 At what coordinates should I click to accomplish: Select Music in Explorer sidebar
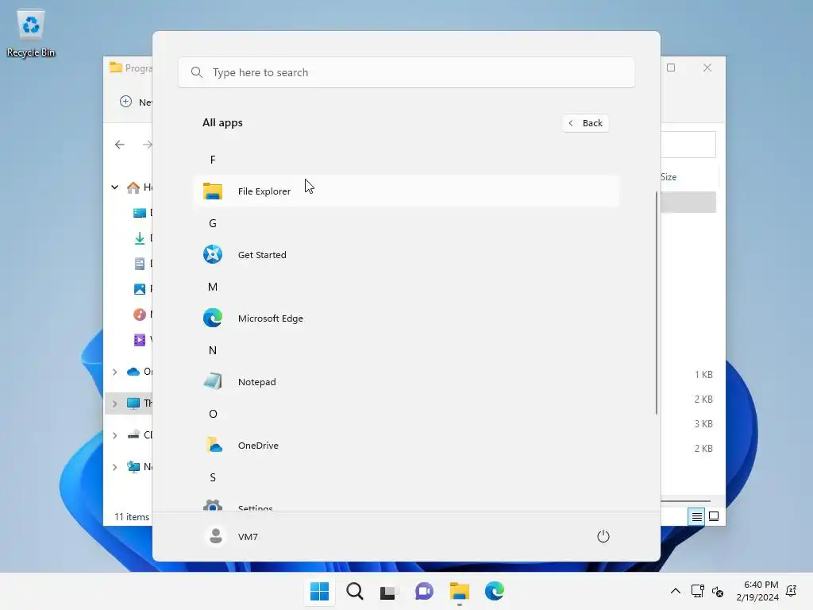[x=142, y=315]
